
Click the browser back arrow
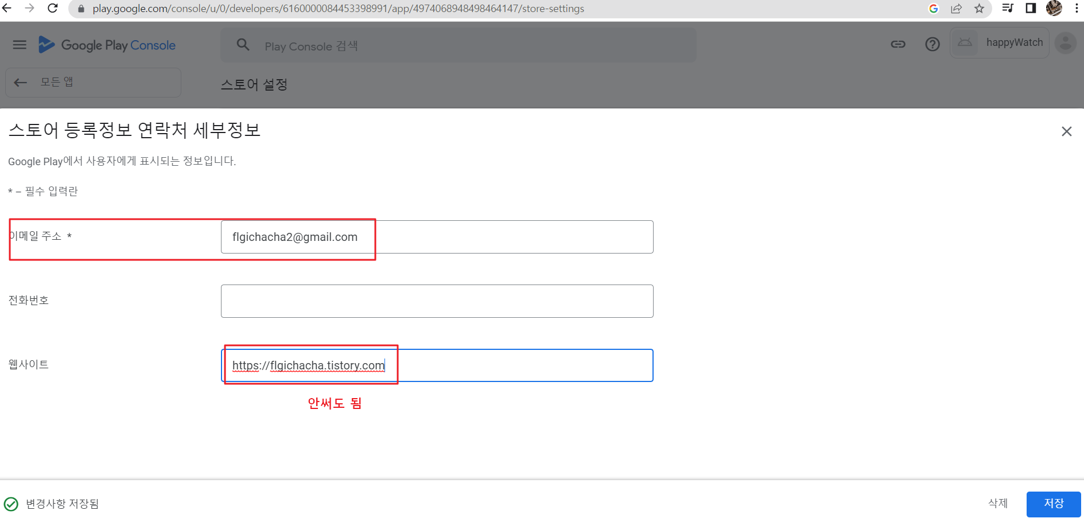click(7, 8)
